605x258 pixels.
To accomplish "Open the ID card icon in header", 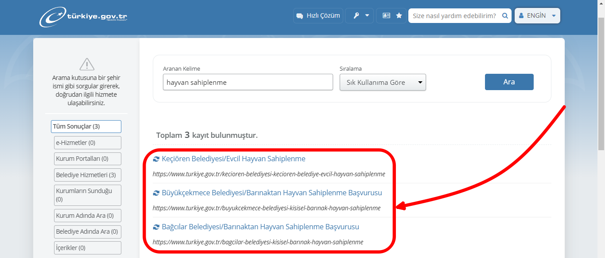I will coord(386,15).
